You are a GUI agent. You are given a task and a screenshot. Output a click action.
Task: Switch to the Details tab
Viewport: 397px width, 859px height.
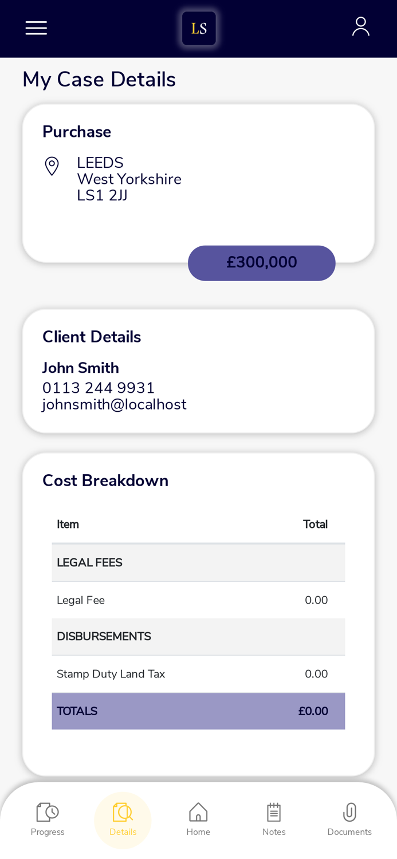[122, 819]
